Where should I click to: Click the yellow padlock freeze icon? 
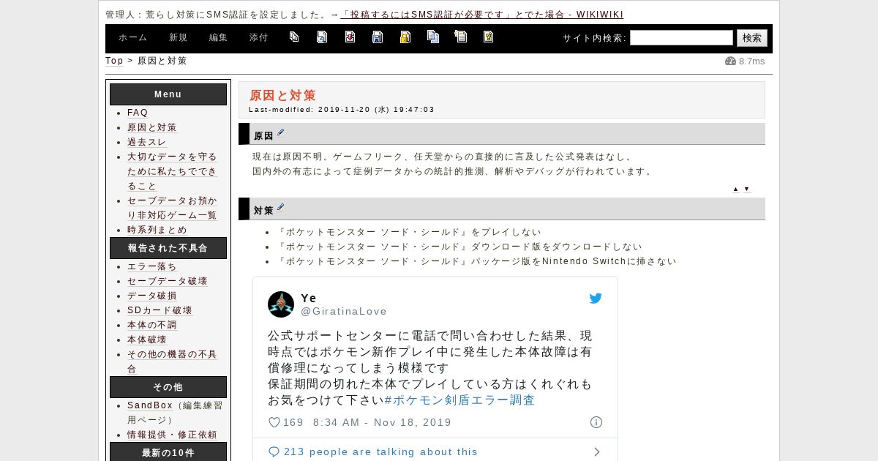(x=405, y=37)
